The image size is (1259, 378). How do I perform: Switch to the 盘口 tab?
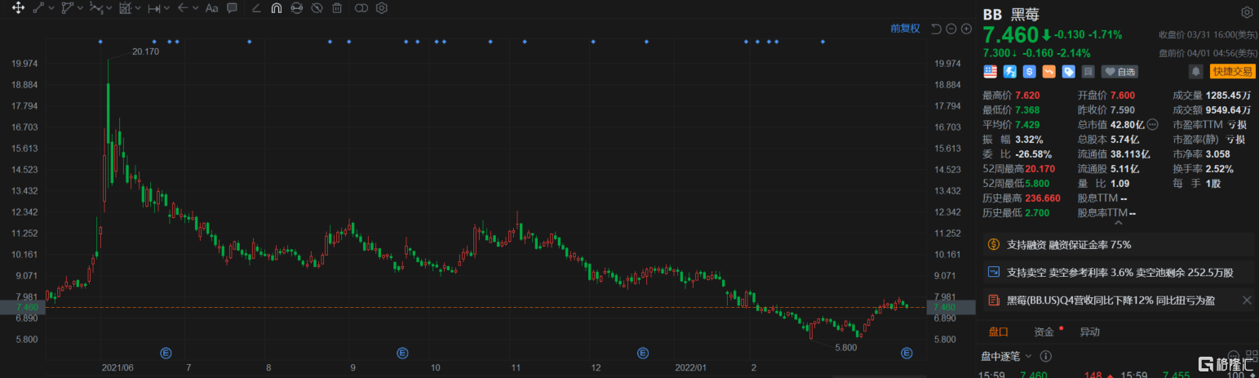click(999, 331)
